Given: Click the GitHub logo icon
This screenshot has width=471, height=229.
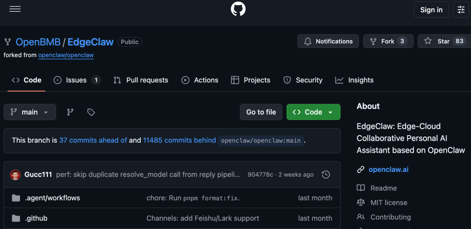Looking at the screenshot, I should click(x=238, y=9).
